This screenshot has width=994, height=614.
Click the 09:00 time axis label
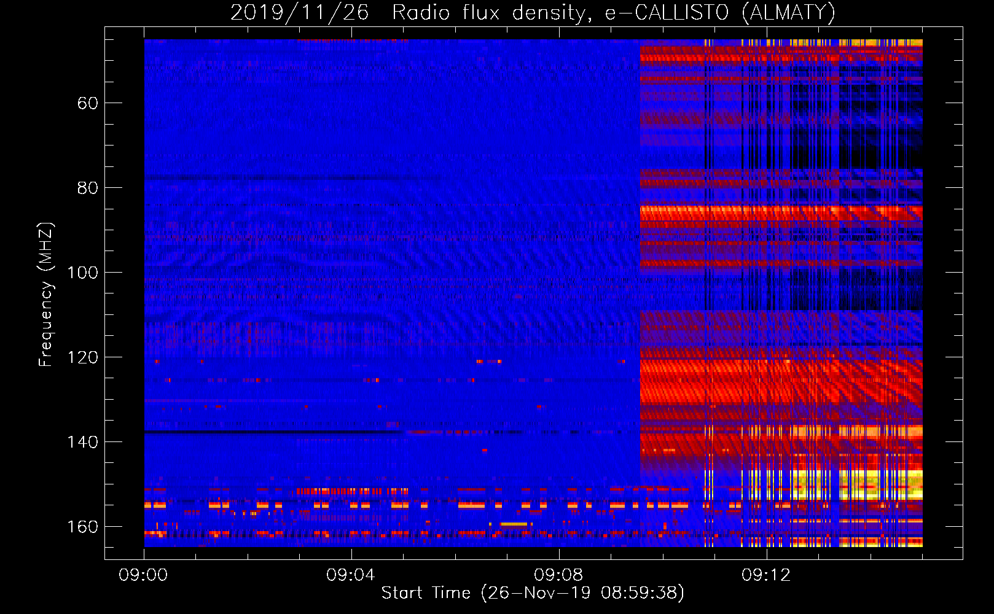[x=143, y=575]
